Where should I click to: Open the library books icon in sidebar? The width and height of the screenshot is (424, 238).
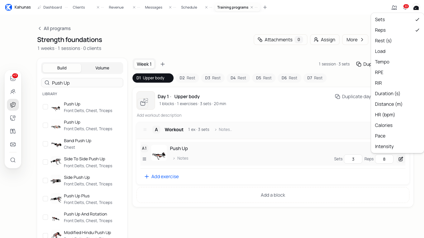tap(13, 131)
